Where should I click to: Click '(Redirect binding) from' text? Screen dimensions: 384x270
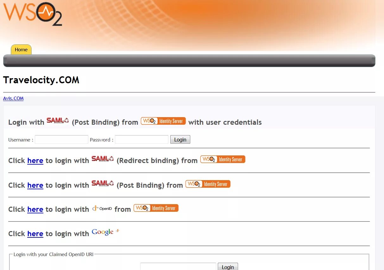tap(157, 160)
